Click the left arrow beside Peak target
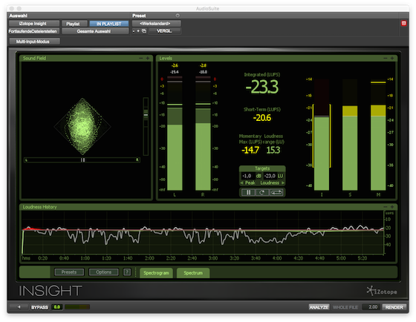Viewport: 416px width, 322px height. [x=241, y=183]
